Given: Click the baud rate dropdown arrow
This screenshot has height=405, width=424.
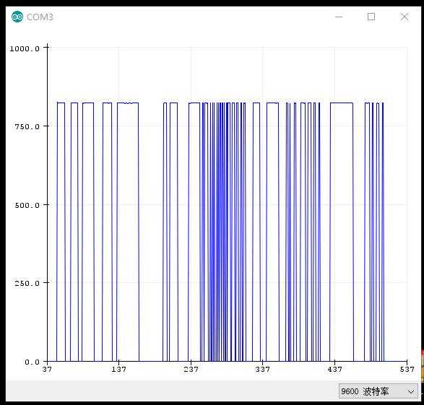Looking at the screenshot, I should click(411, 391).
